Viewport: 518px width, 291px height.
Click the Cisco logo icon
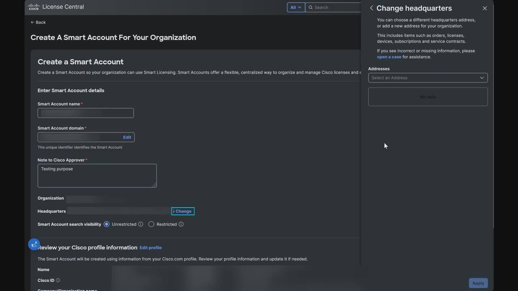[34, 7]
